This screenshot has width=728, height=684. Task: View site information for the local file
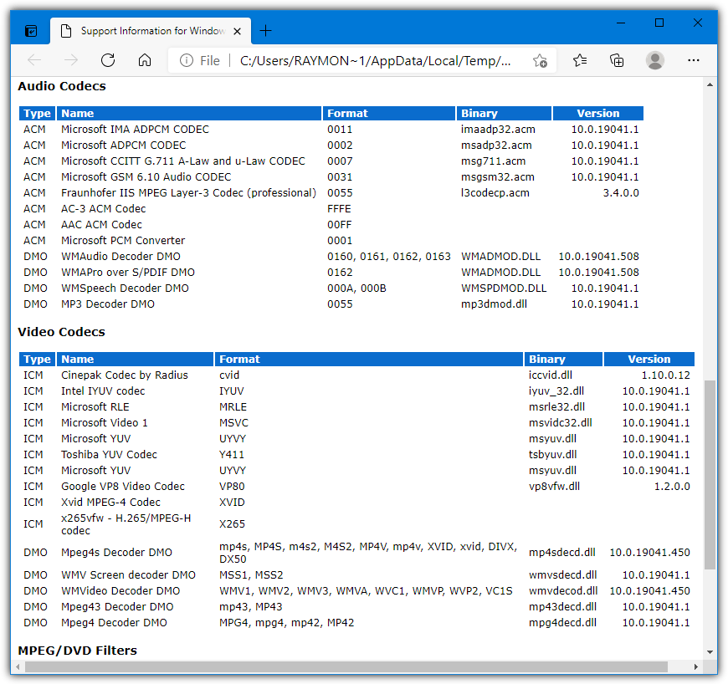[183, 60]
